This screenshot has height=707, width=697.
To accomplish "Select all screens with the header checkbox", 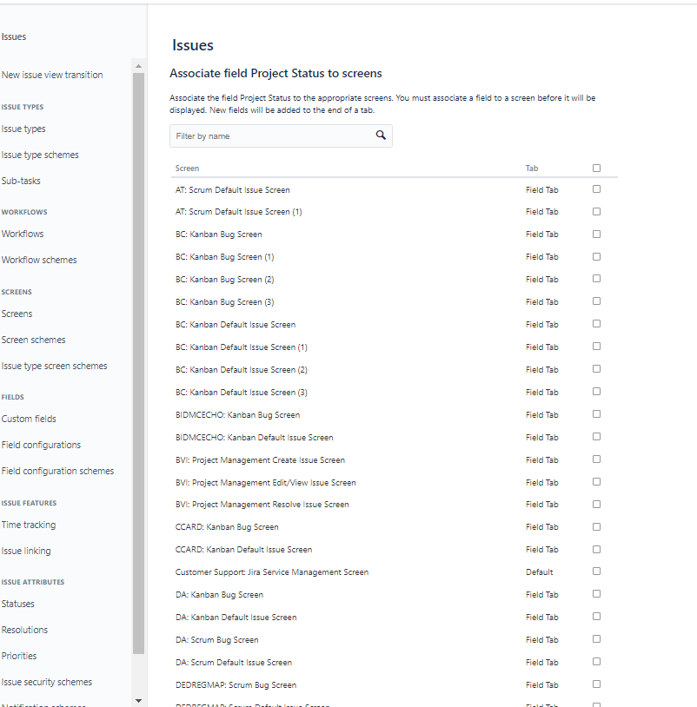I will (596, 167).
